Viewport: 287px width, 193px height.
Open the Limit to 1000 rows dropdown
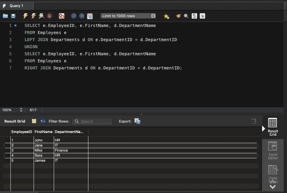[x=128, y=16]
